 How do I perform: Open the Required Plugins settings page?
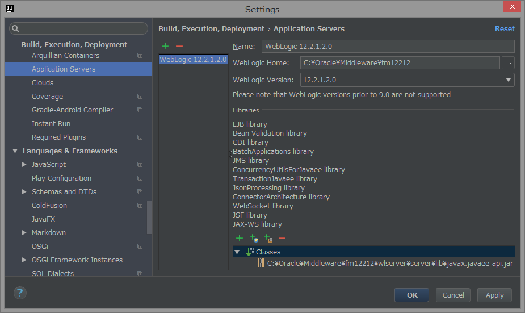pyautogui.click(x=58, y=137)
